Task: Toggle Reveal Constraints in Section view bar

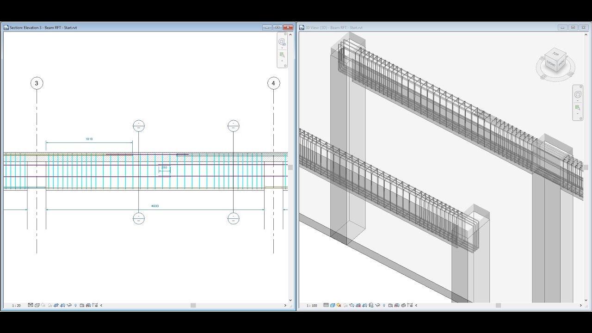Action: (95, 305)
